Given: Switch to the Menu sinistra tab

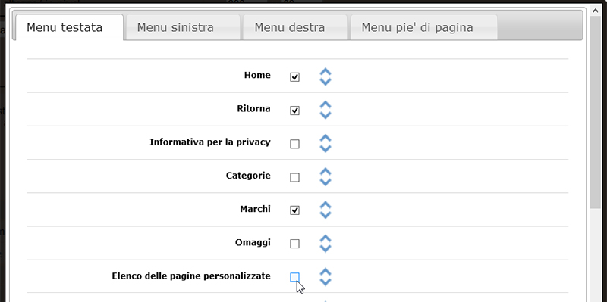Looking at the screenshot, I should pyautogui.click(x=183, y=27).
